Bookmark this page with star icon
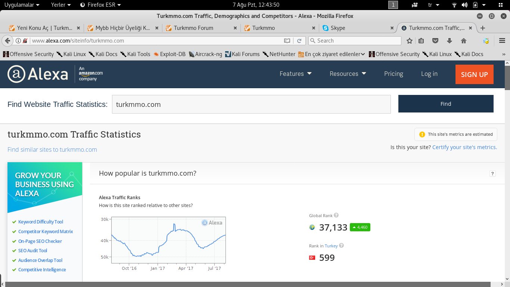 [x=410, y=41]
